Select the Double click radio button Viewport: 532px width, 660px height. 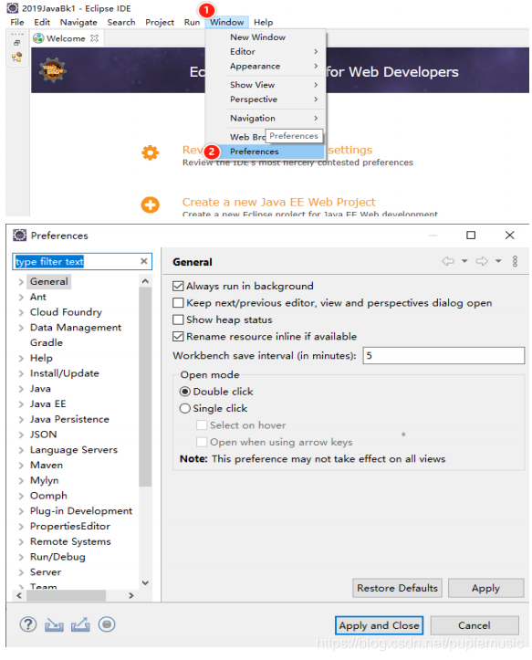pyautogui.click(x=184, y=392)
